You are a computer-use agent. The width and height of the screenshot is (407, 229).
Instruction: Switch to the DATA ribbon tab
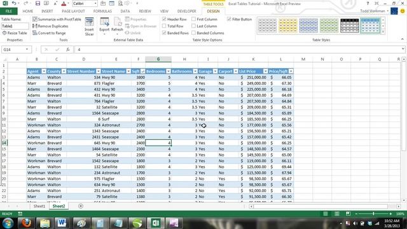125,11
